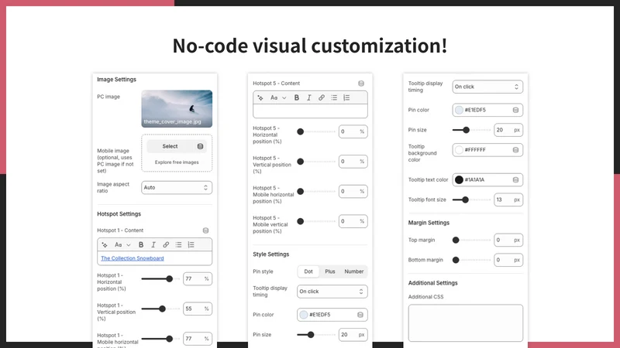Click Tooltip text color #1A1A1A swatch
The height and width of the screenshot is (348, 620).
459,180
